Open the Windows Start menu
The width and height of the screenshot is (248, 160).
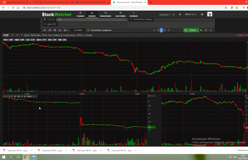(x=3, y=157)
